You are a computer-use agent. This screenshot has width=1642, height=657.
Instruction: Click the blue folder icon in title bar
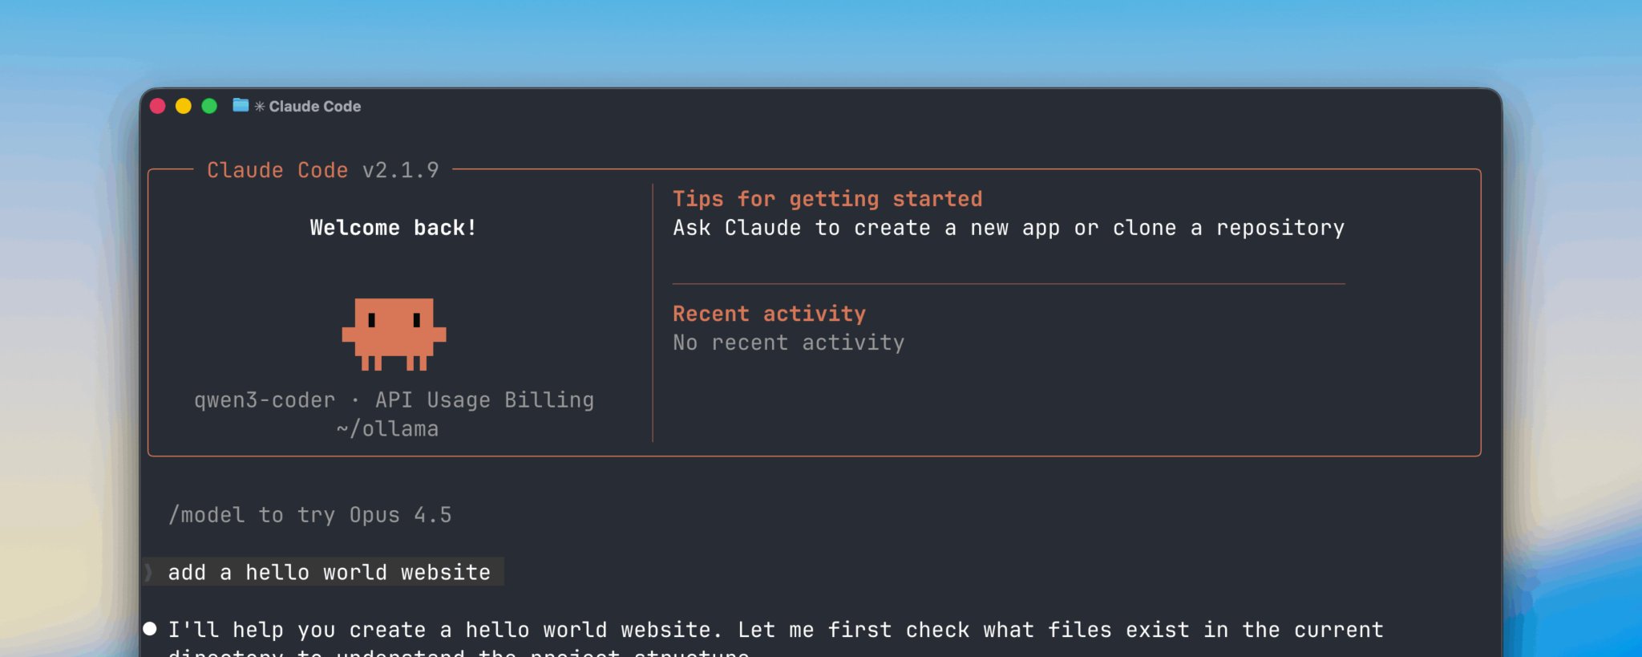240,105
